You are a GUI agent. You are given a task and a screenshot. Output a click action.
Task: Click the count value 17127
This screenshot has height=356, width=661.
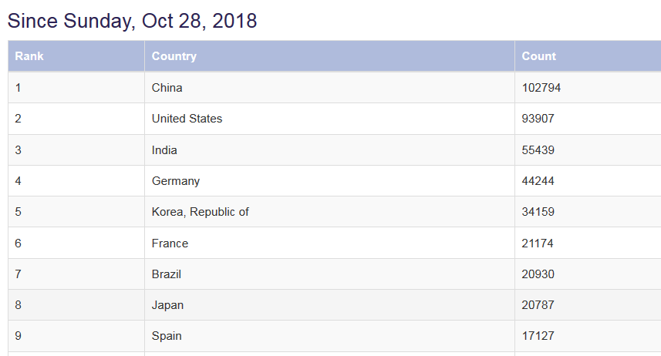click(x=538, y=336)
